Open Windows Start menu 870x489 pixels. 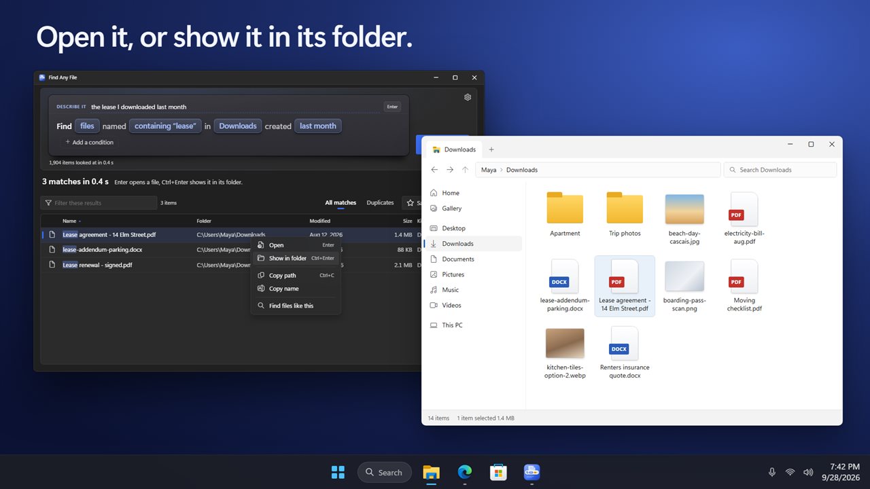[x=338, y=472]
